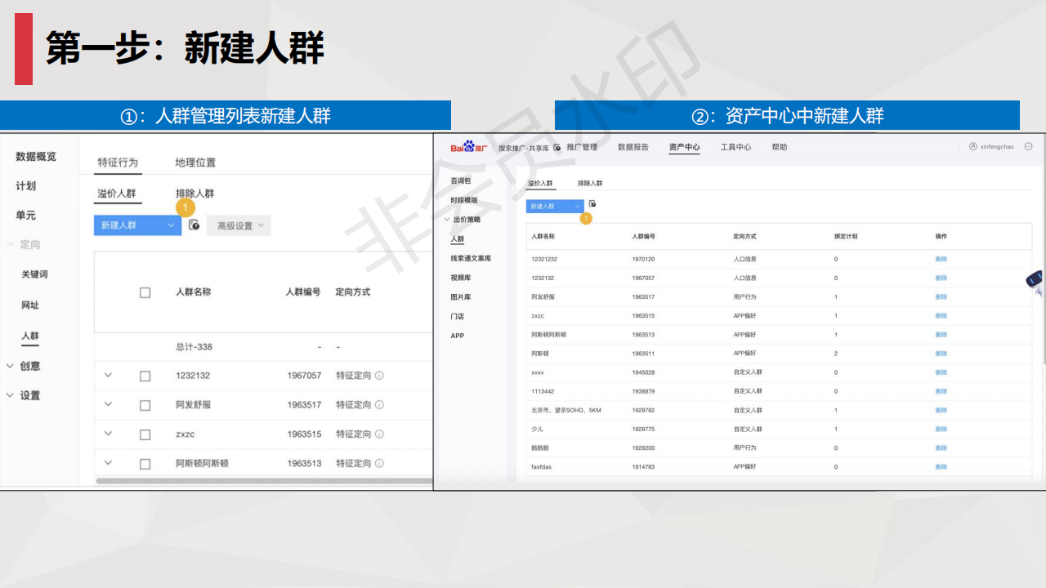Expand the zxzc row in the left table

click(108, 434)
